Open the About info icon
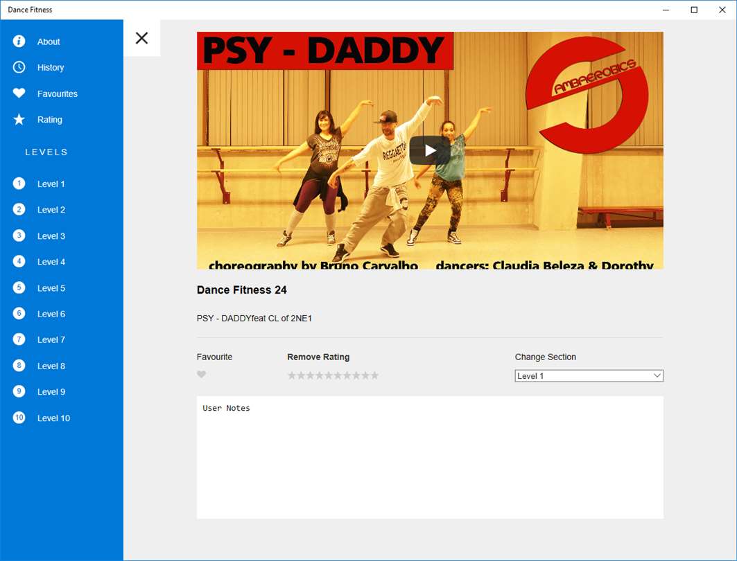 click(19, 42)
